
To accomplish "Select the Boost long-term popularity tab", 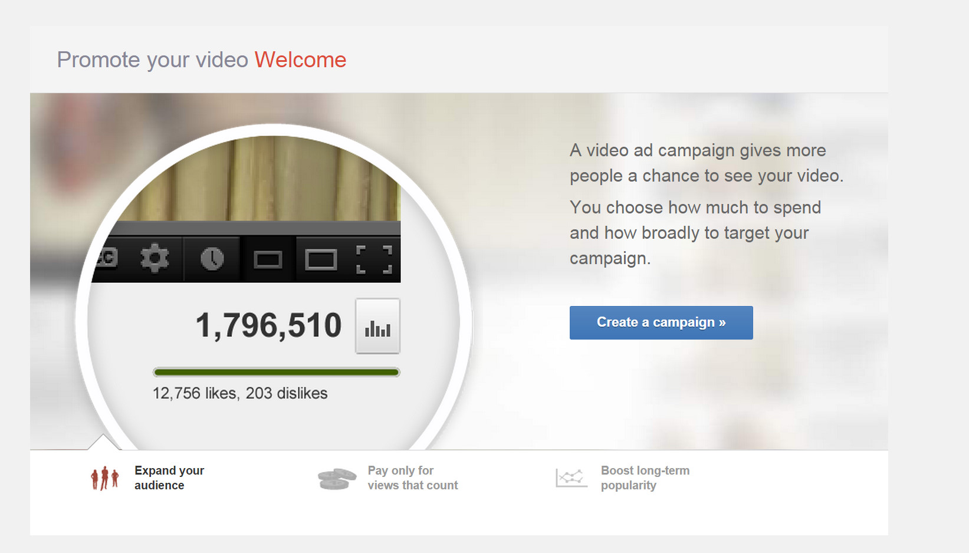I will (622, 478).
